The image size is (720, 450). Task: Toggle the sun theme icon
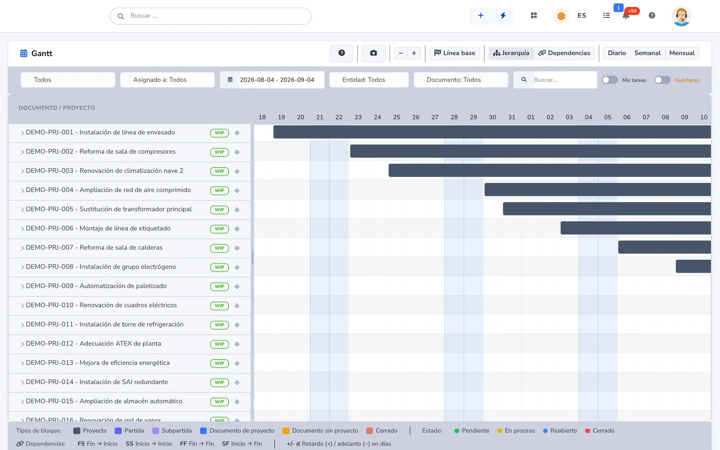tap(561, 16)
